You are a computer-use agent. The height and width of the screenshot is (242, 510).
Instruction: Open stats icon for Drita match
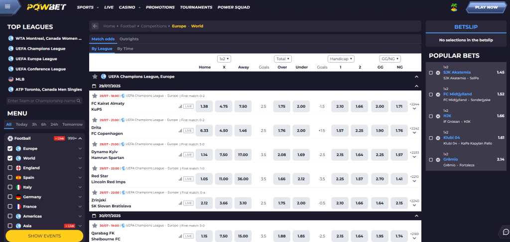[180, 130]
